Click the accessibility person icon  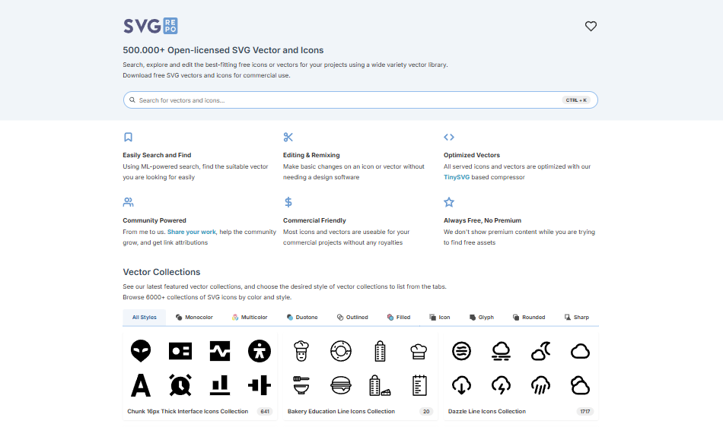[x=260, y=351]
